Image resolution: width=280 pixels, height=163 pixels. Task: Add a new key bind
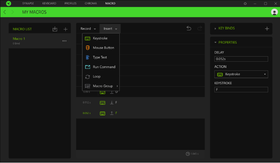tap(267, 29)
